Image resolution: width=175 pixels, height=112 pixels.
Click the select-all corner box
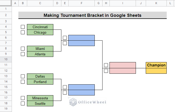(6, 3)
